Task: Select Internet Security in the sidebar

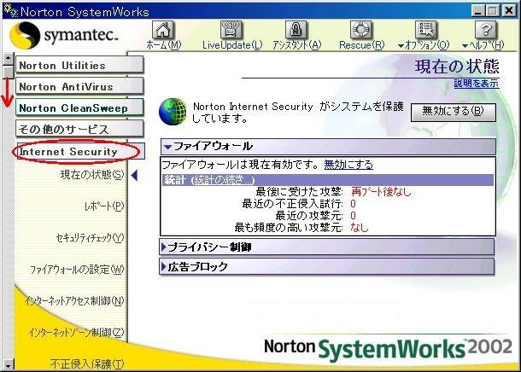Action: (x=80, y=152)
